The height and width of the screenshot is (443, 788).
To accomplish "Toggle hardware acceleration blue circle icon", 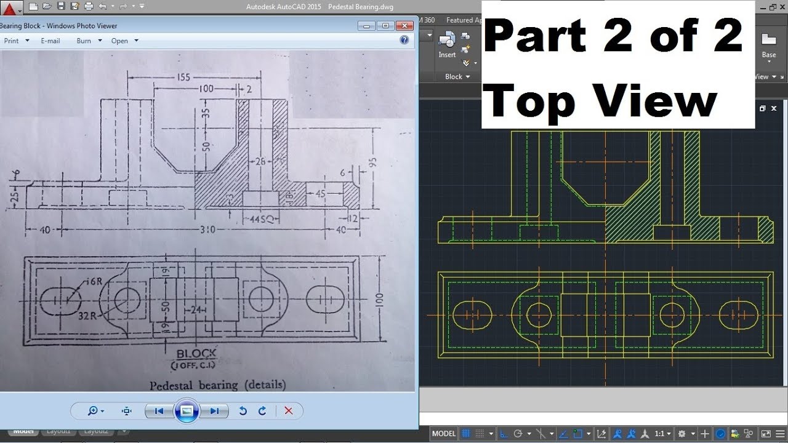I will pyautogui.click(x=720, y=434).
